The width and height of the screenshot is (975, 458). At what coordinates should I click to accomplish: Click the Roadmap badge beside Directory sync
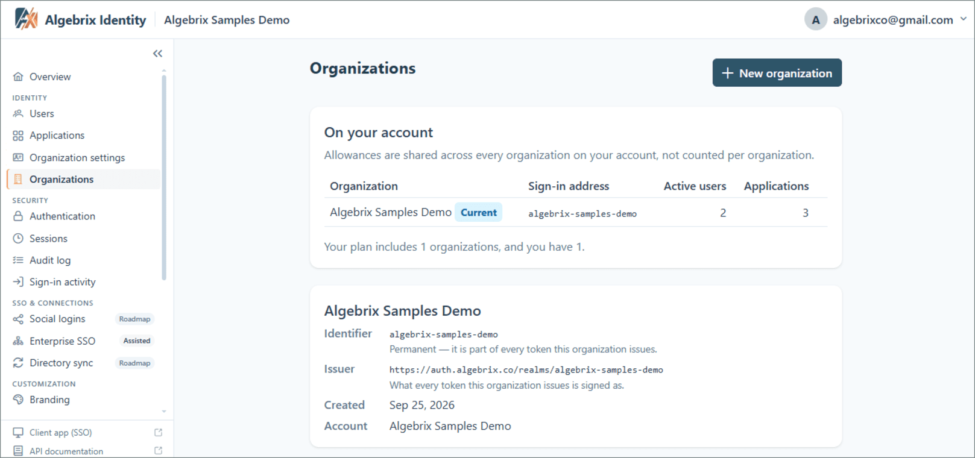click(134, 363)
